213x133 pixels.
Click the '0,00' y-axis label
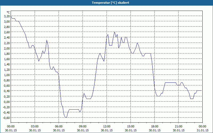pos(7,102)
